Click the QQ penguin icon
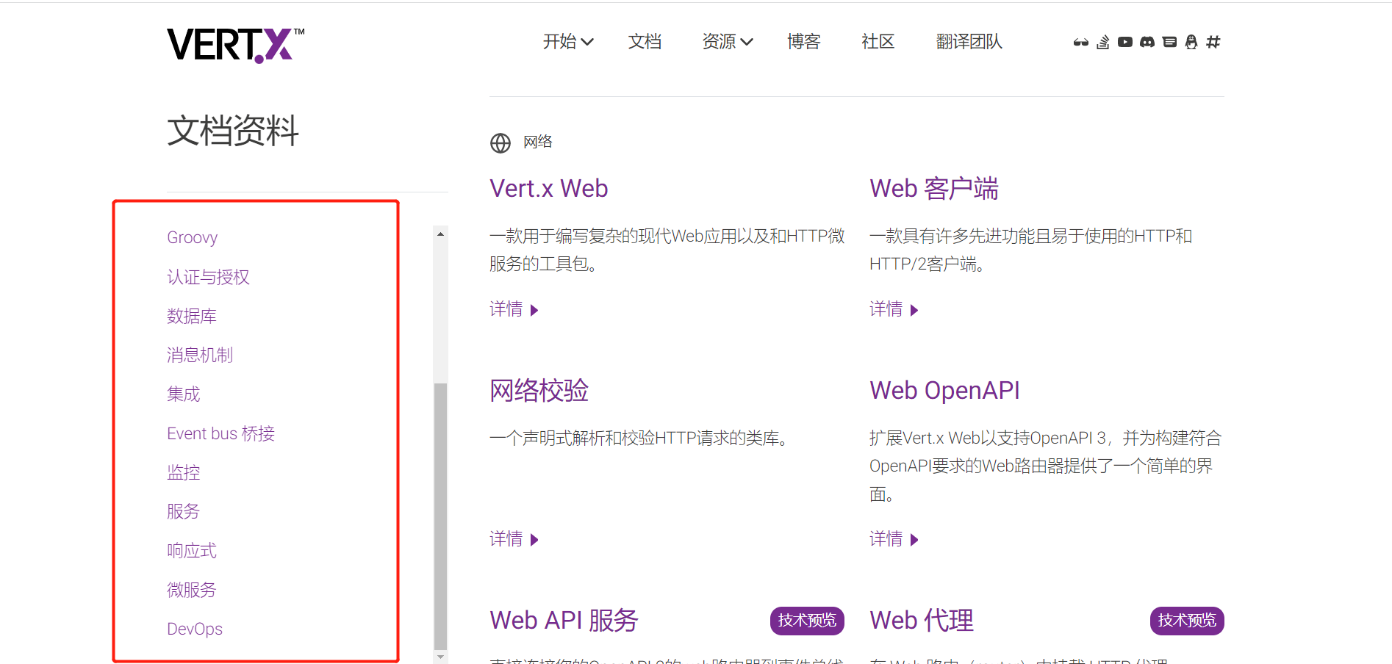1392x664 pixels. point(1191,42)
